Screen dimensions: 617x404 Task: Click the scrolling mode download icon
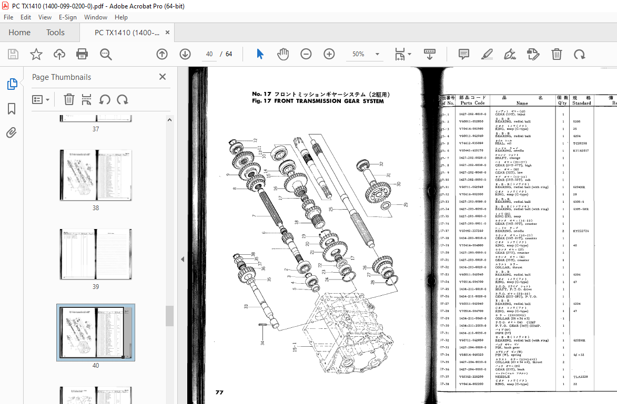429,54
